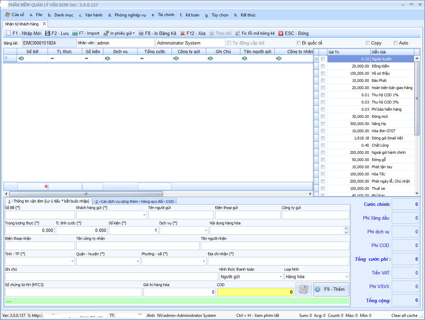Switch to Các dịch vụ cộng thêm tab

[135, 201]
